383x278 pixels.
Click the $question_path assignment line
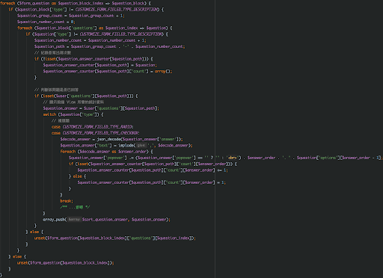click(x=110, y=46)
